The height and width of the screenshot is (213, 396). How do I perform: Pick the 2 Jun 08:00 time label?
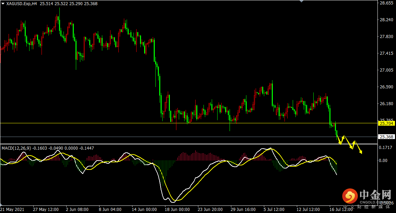(77, 209)
